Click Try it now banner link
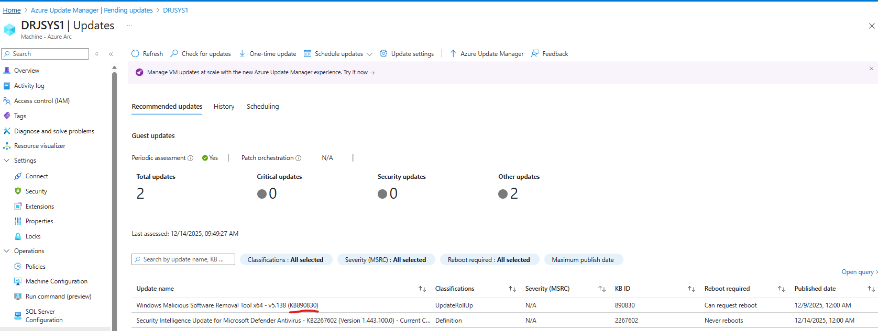 359,73
